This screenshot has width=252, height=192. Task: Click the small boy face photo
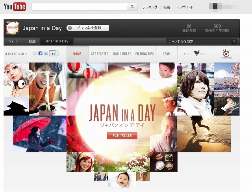click(x=164, y=70)
